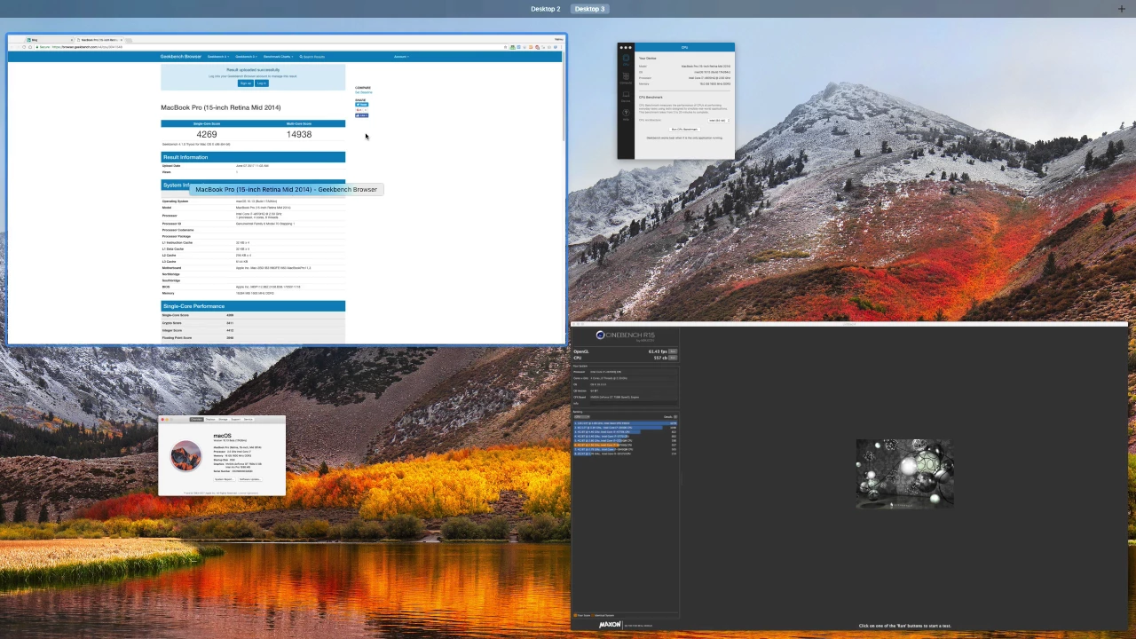Open CPU section in Geekbench sidebar
This screenshot has height=639, width=1136.
pos(626,60)
